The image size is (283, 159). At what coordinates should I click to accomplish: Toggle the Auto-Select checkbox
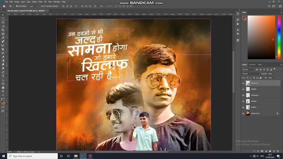(x=17, y=6)
